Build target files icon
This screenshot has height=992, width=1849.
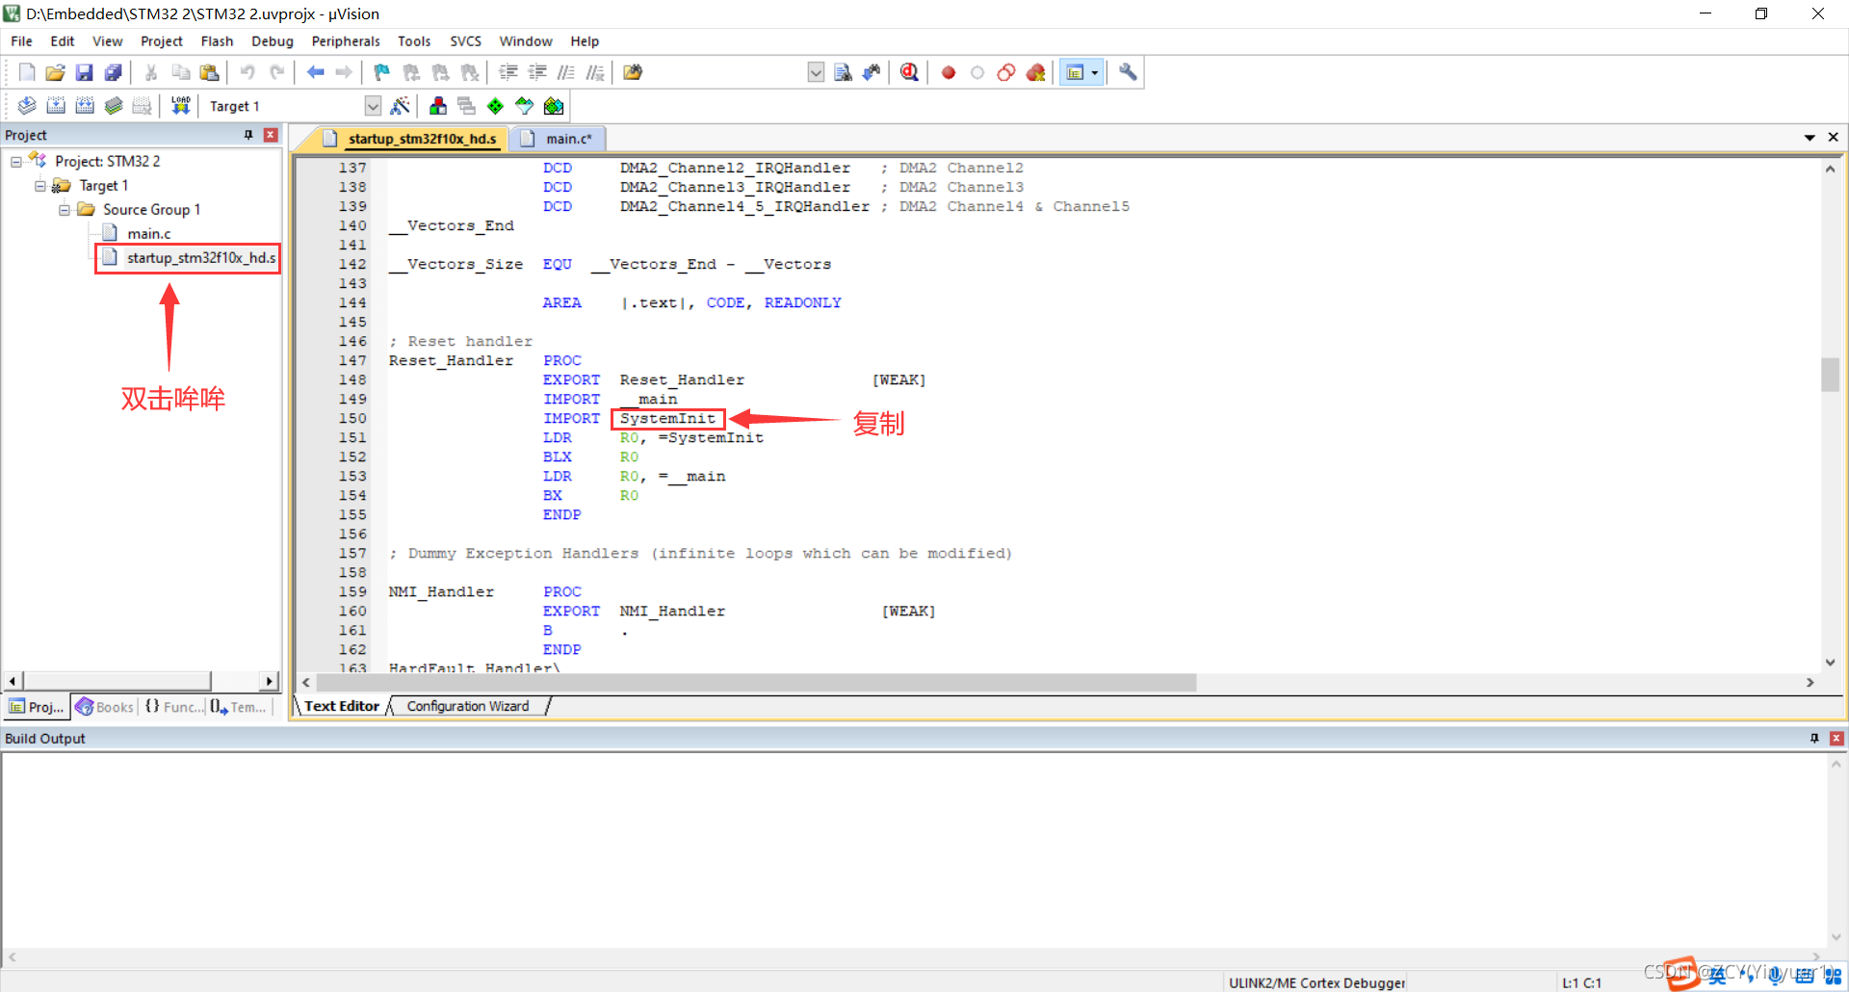click(x=56, y=106)
